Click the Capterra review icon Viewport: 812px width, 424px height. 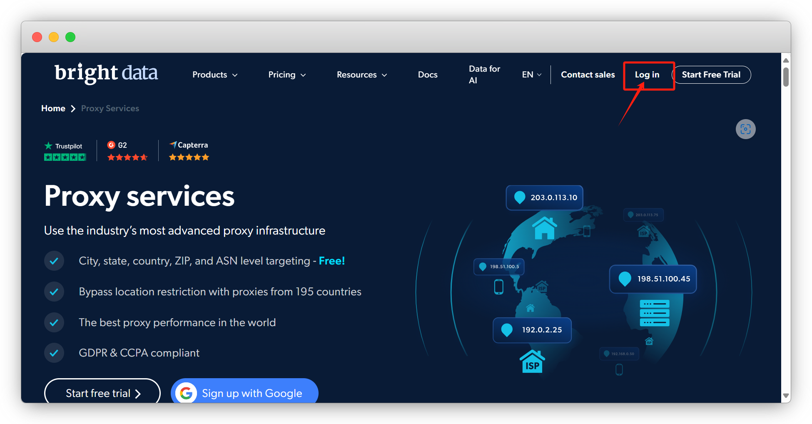[x=173, y=145]
